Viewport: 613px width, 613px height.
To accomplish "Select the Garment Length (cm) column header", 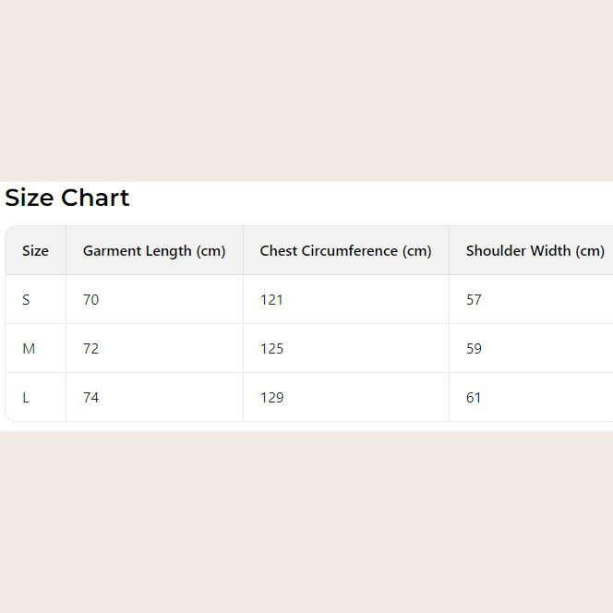I will [x=154, y=251].
